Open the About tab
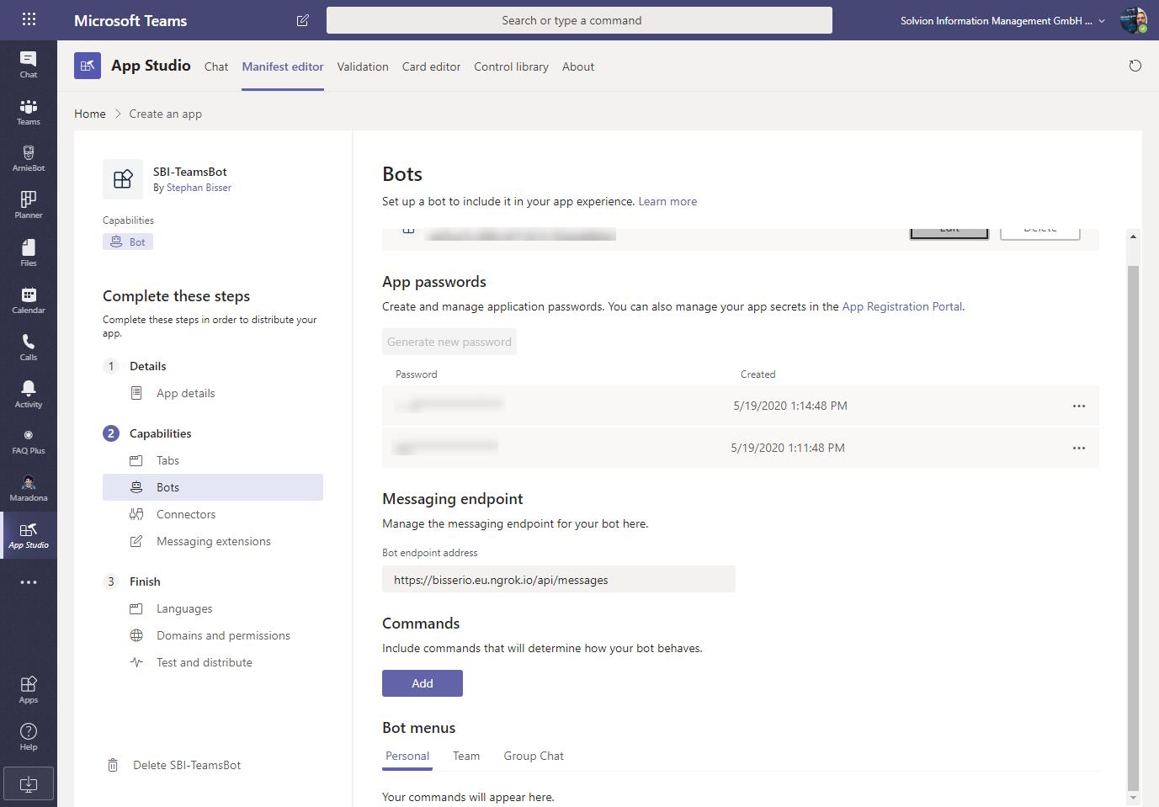 coord(578,66)
